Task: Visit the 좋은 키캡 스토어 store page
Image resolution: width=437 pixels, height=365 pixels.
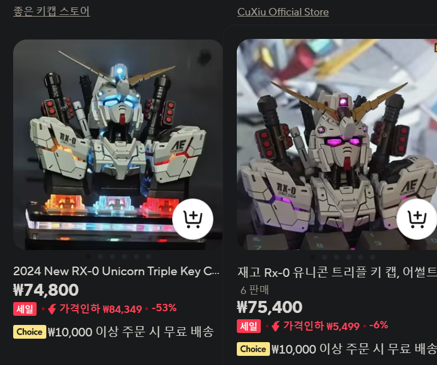Action: coord(51,11)
